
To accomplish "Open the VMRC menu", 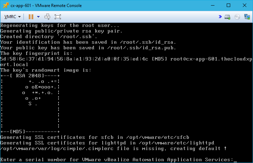I will point(13,16).
